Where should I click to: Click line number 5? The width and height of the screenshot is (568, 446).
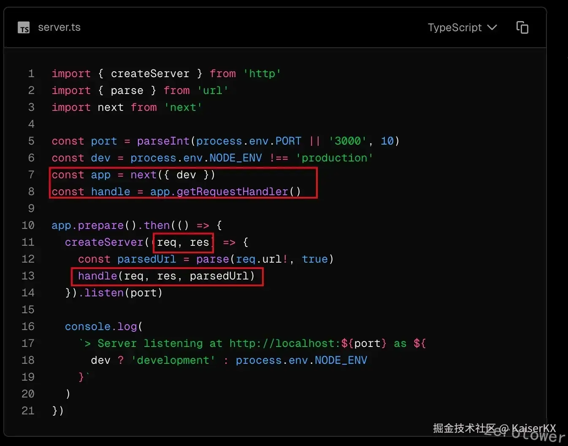pyautogui.click(x=31, y=141)
